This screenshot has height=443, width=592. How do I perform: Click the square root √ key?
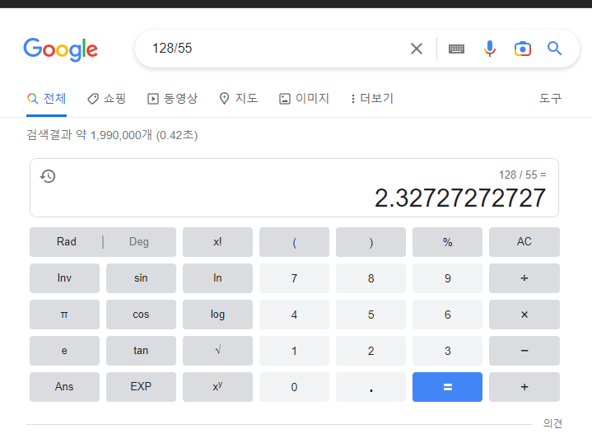point(217,351)
